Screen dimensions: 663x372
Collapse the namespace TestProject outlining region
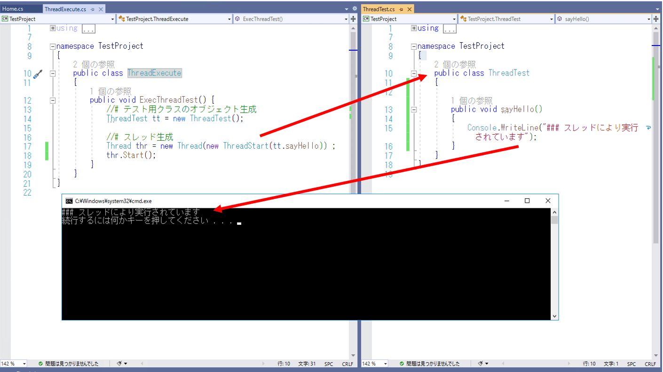pyautogui.click(x=53, y=46)
